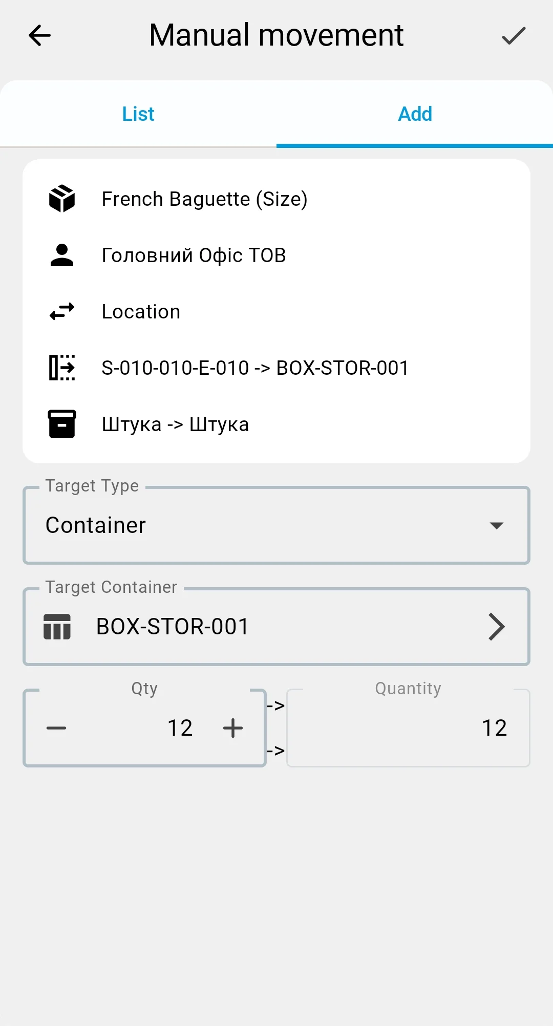Decrease Qty with minus button

coord(56,728)
